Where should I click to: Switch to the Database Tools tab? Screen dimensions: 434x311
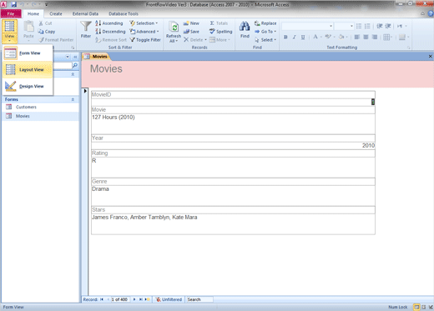pos(124,13)
